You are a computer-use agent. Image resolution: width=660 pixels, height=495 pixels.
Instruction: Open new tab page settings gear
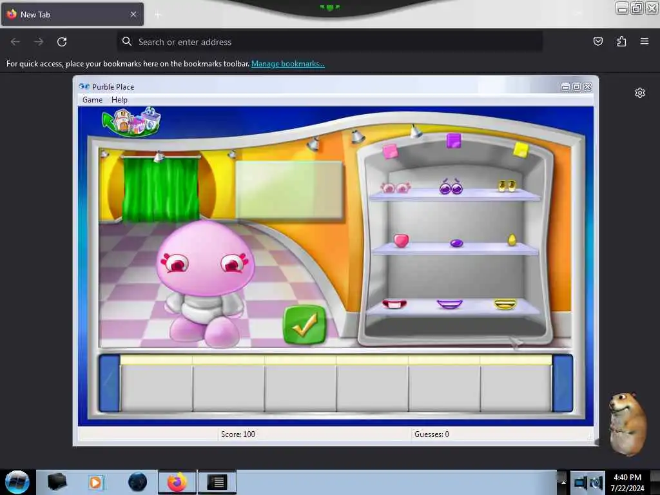[x=640, y=93]
